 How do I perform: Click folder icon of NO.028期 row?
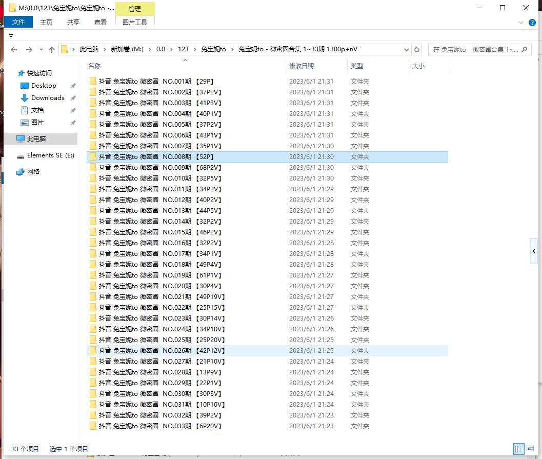click(x=93, y=372)
